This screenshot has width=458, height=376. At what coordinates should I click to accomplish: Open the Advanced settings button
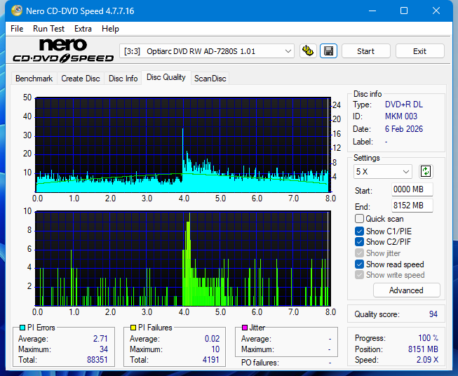406,290
